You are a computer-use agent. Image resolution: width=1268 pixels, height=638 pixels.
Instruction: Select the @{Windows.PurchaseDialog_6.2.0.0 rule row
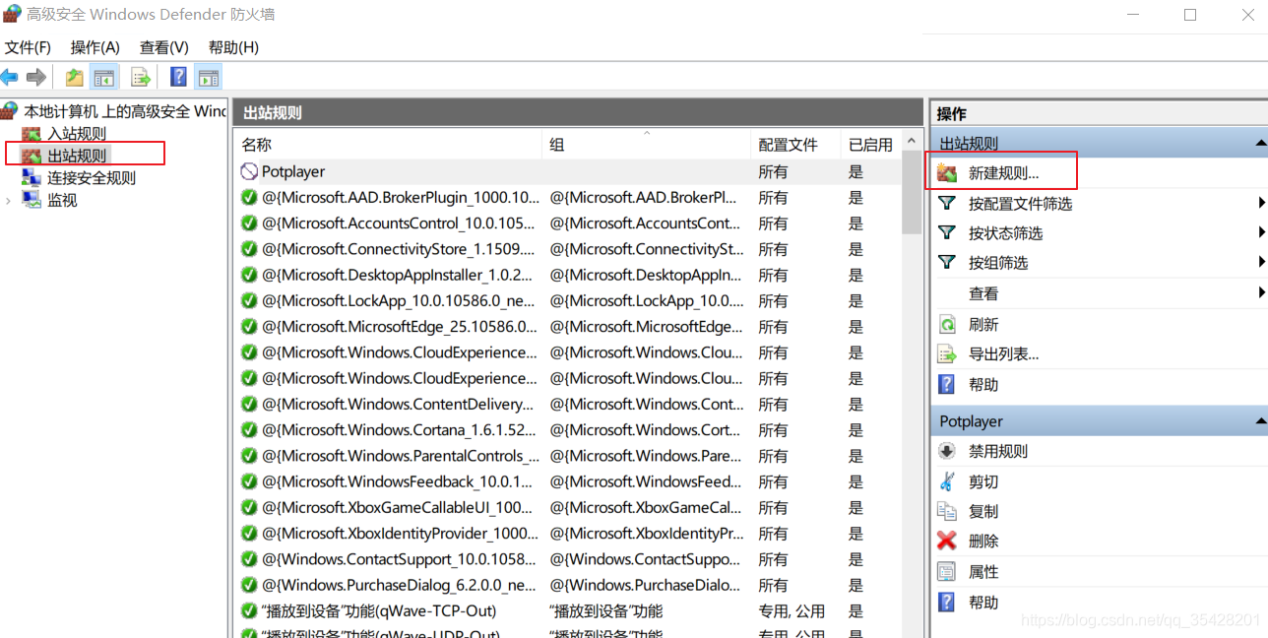pyautogui.click(x=568, y=585)
